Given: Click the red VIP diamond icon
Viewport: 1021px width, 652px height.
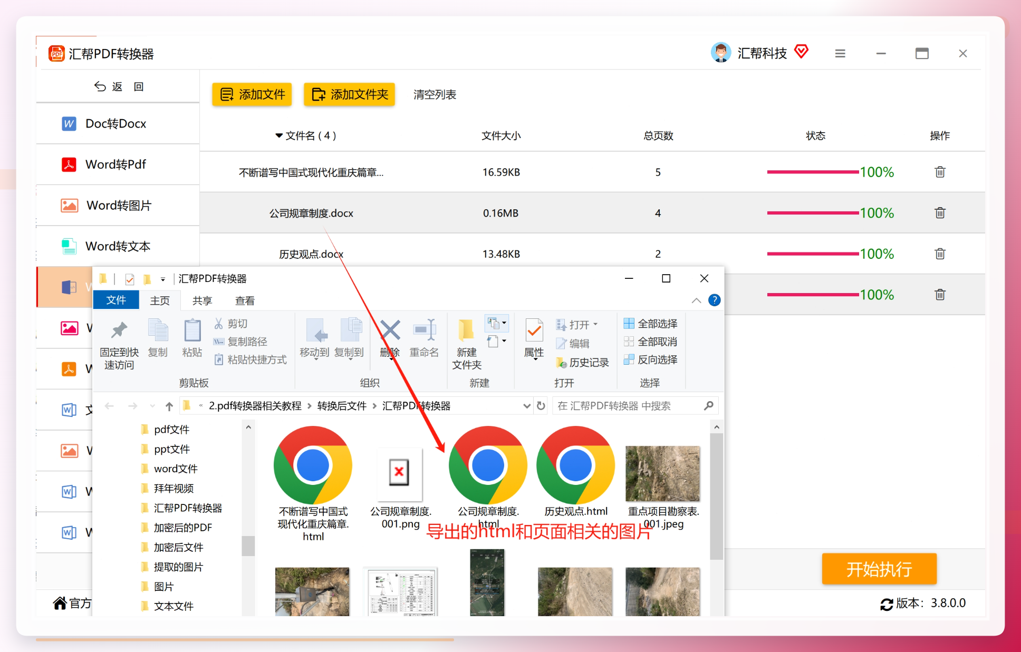Looking at the screenshot, I should [x=801, y=52].
